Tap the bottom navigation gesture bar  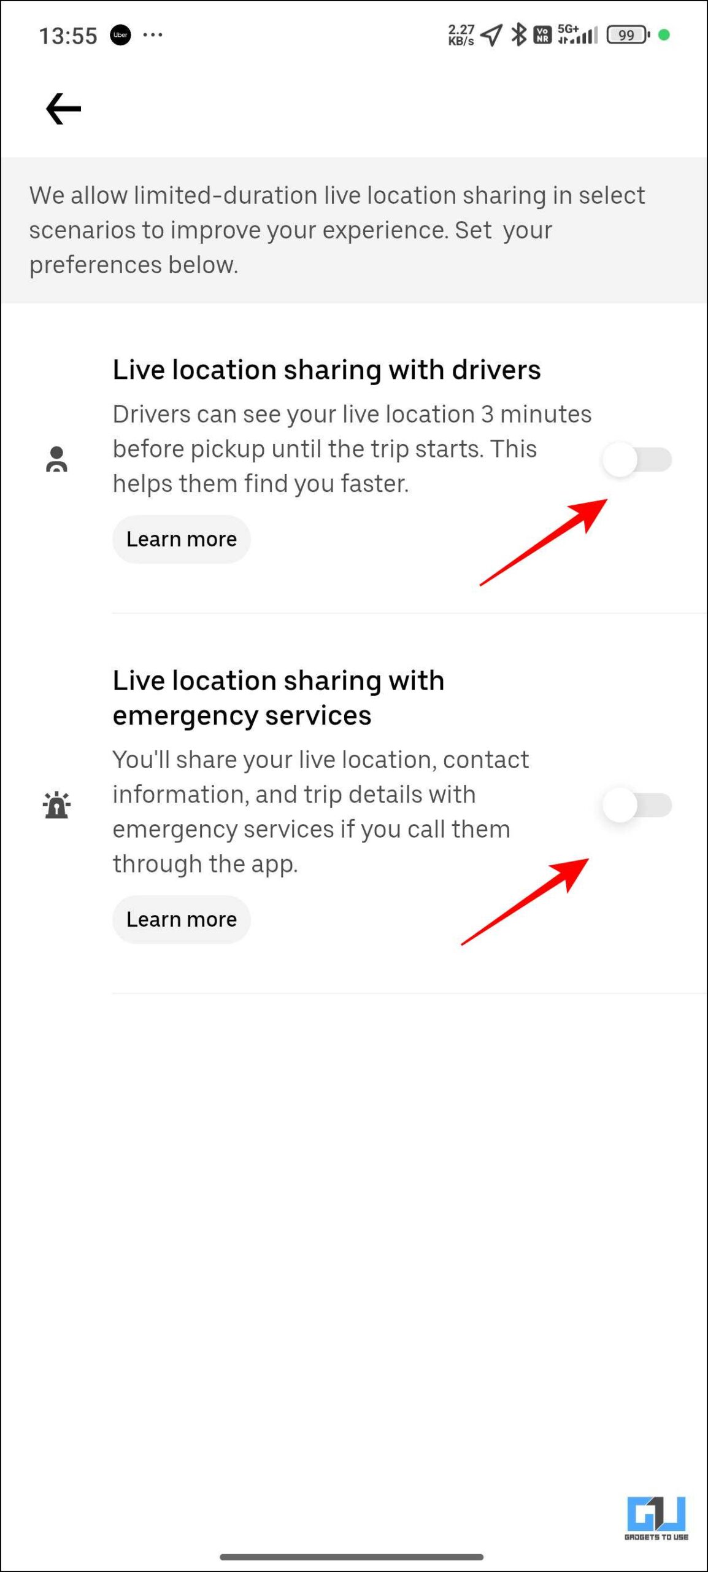point(352,1557)
